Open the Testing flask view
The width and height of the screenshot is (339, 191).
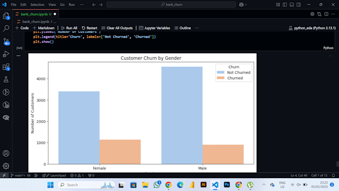pyautogui.click(x=6, y=79)
